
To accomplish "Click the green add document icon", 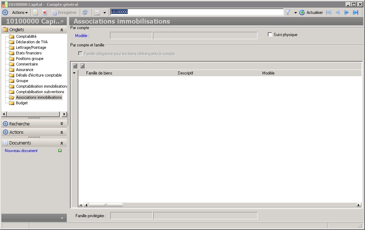I will (60, 151).
